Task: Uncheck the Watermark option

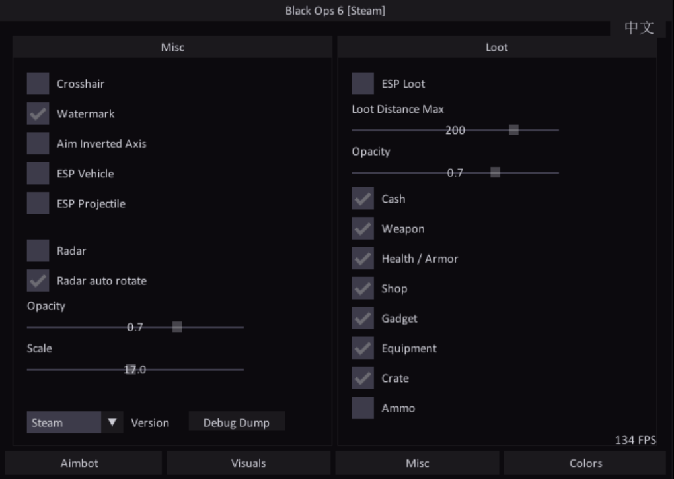Action: 38,113
